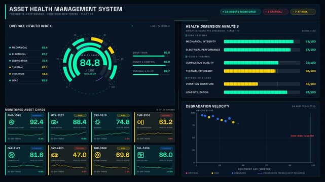Click the Standard legend entry under the scatter plot
The width and height of the screenshot is (325, 182).
(239, 173)
